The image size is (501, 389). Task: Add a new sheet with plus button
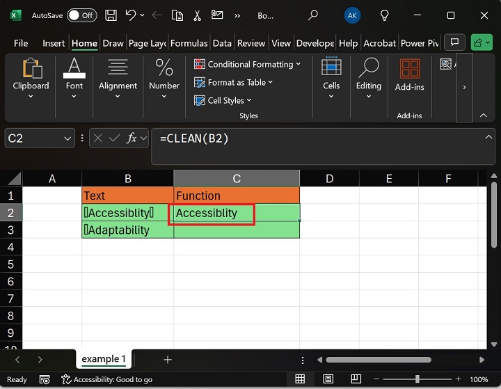tap(167, 360)
